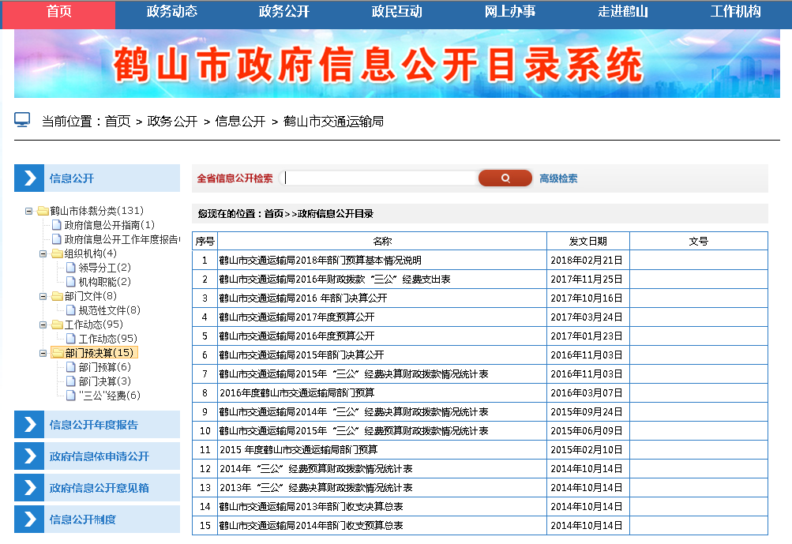Image resolution: width=792 pixels, height=544 pixels.
Task: Click inside the 全省信息公开检索 search field
Action: [x=379, y=178]
